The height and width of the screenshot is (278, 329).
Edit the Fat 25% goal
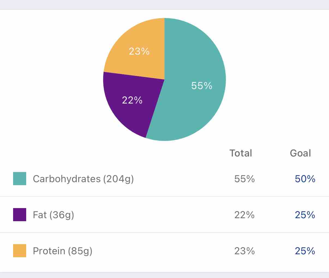click(305, 215)
